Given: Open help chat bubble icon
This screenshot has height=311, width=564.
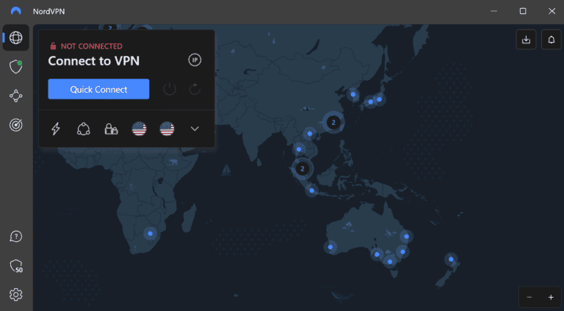Looking at the screenshot, I should click(16, 237).
